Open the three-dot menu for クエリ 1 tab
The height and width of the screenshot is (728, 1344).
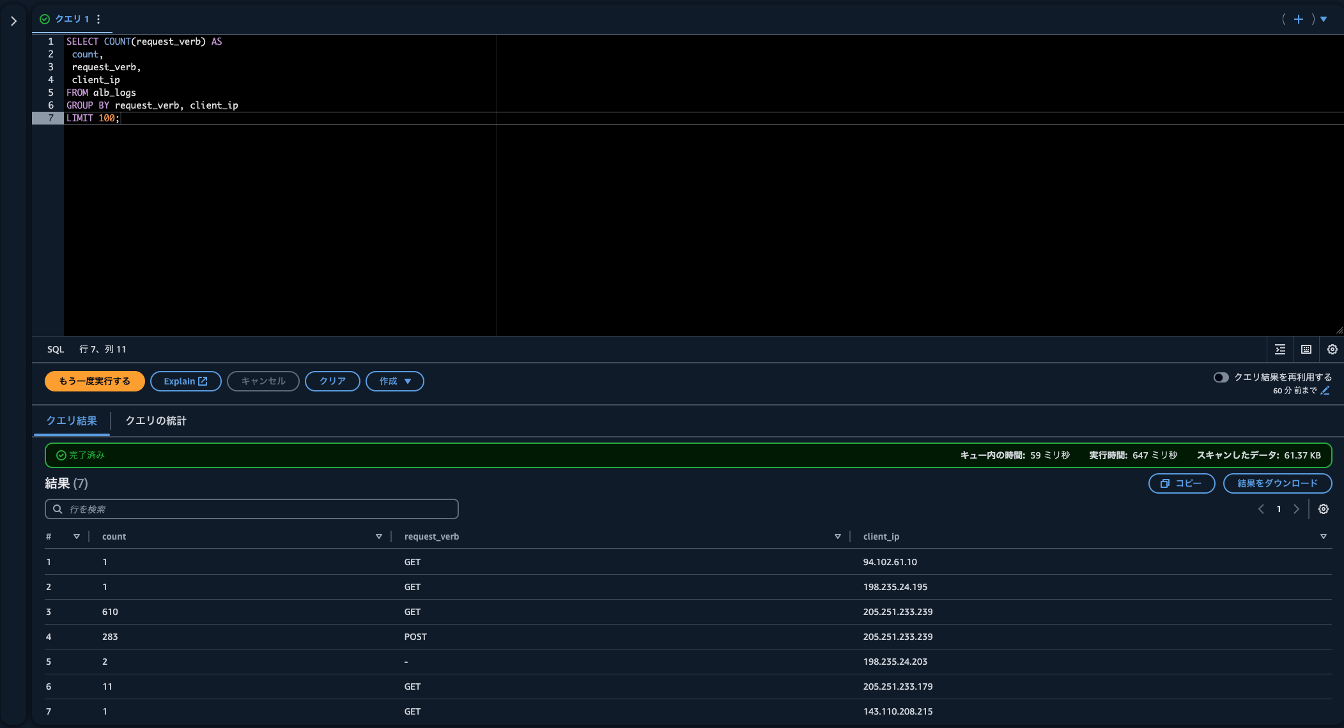pos(98,19)
